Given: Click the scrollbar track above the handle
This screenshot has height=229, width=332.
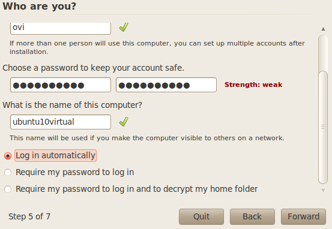Looking at the screenshot, I should (x=323, y=53).
